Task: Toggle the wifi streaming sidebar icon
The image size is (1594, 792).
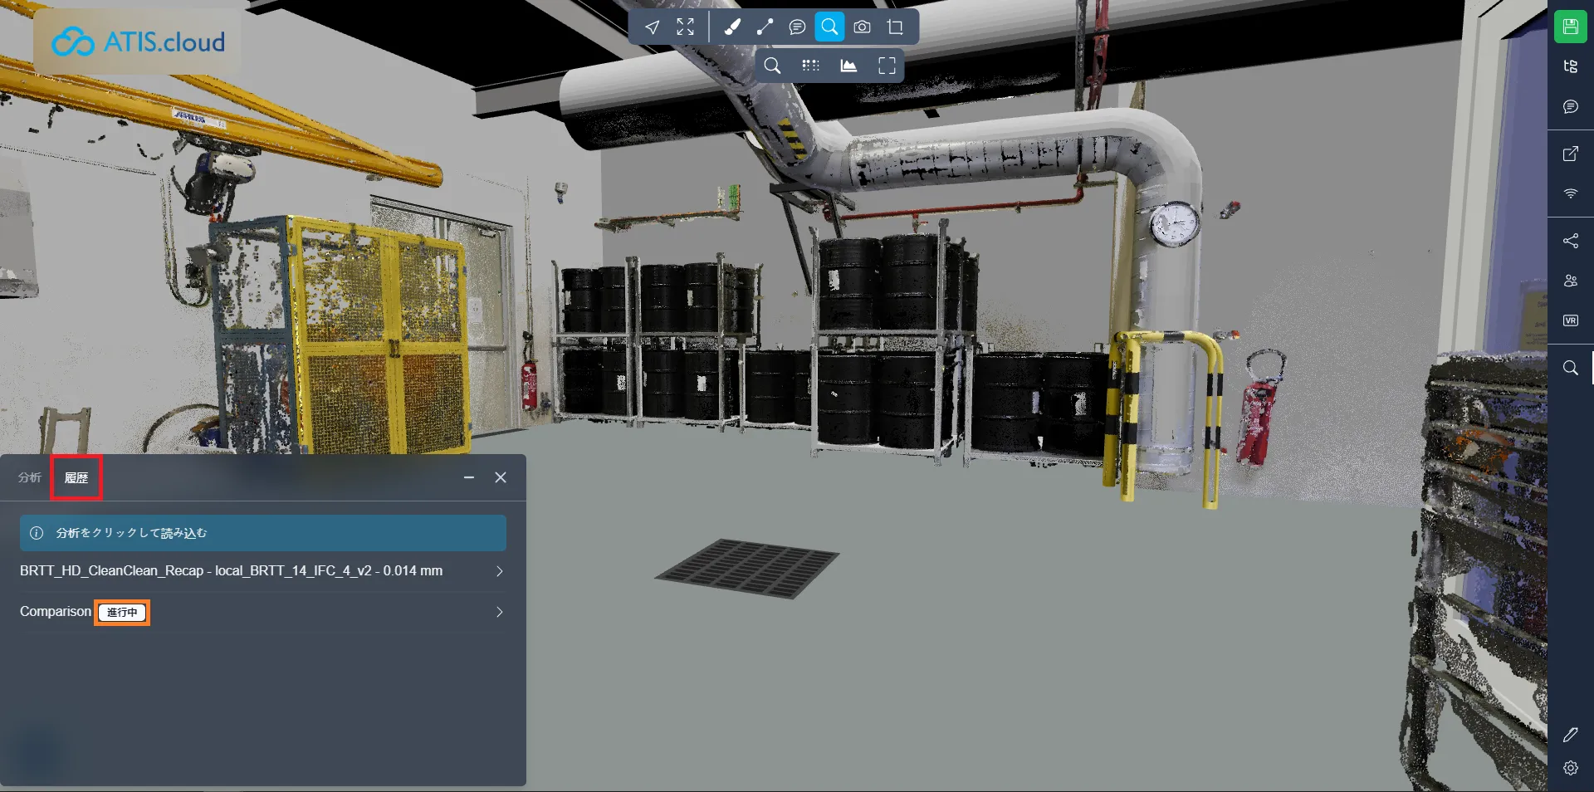Action: [1570, 193]
